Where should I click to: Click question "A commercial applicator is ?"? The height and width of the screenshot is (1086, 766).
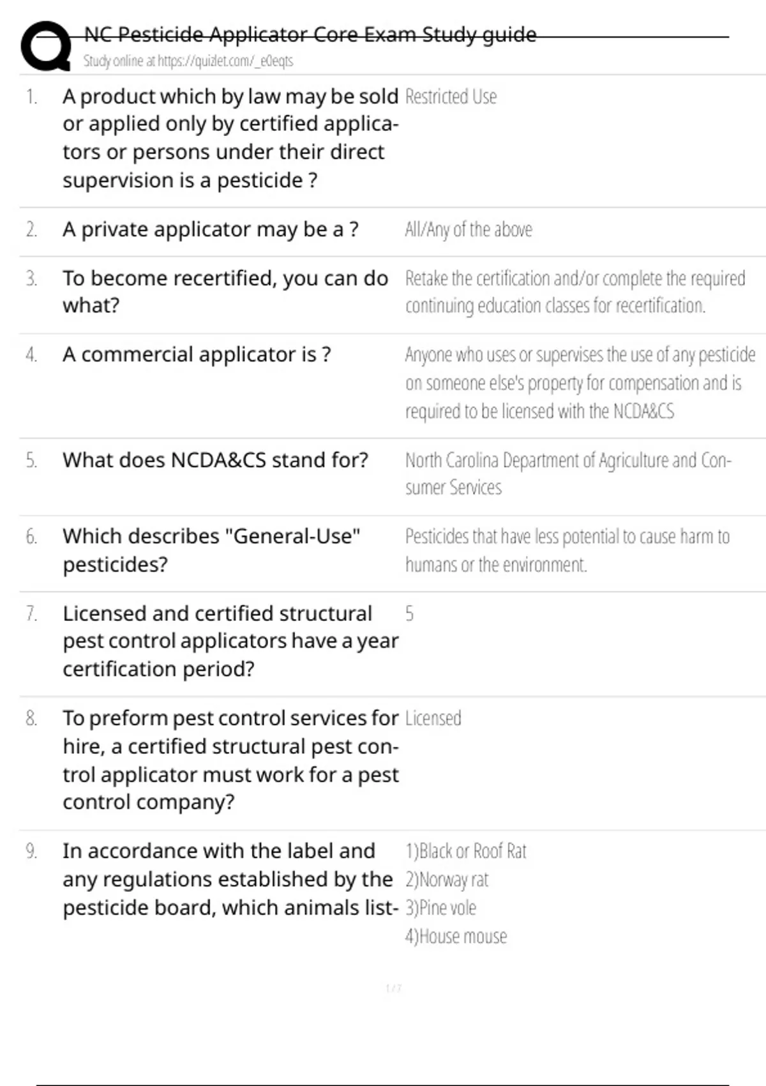[x=197, y=355]
